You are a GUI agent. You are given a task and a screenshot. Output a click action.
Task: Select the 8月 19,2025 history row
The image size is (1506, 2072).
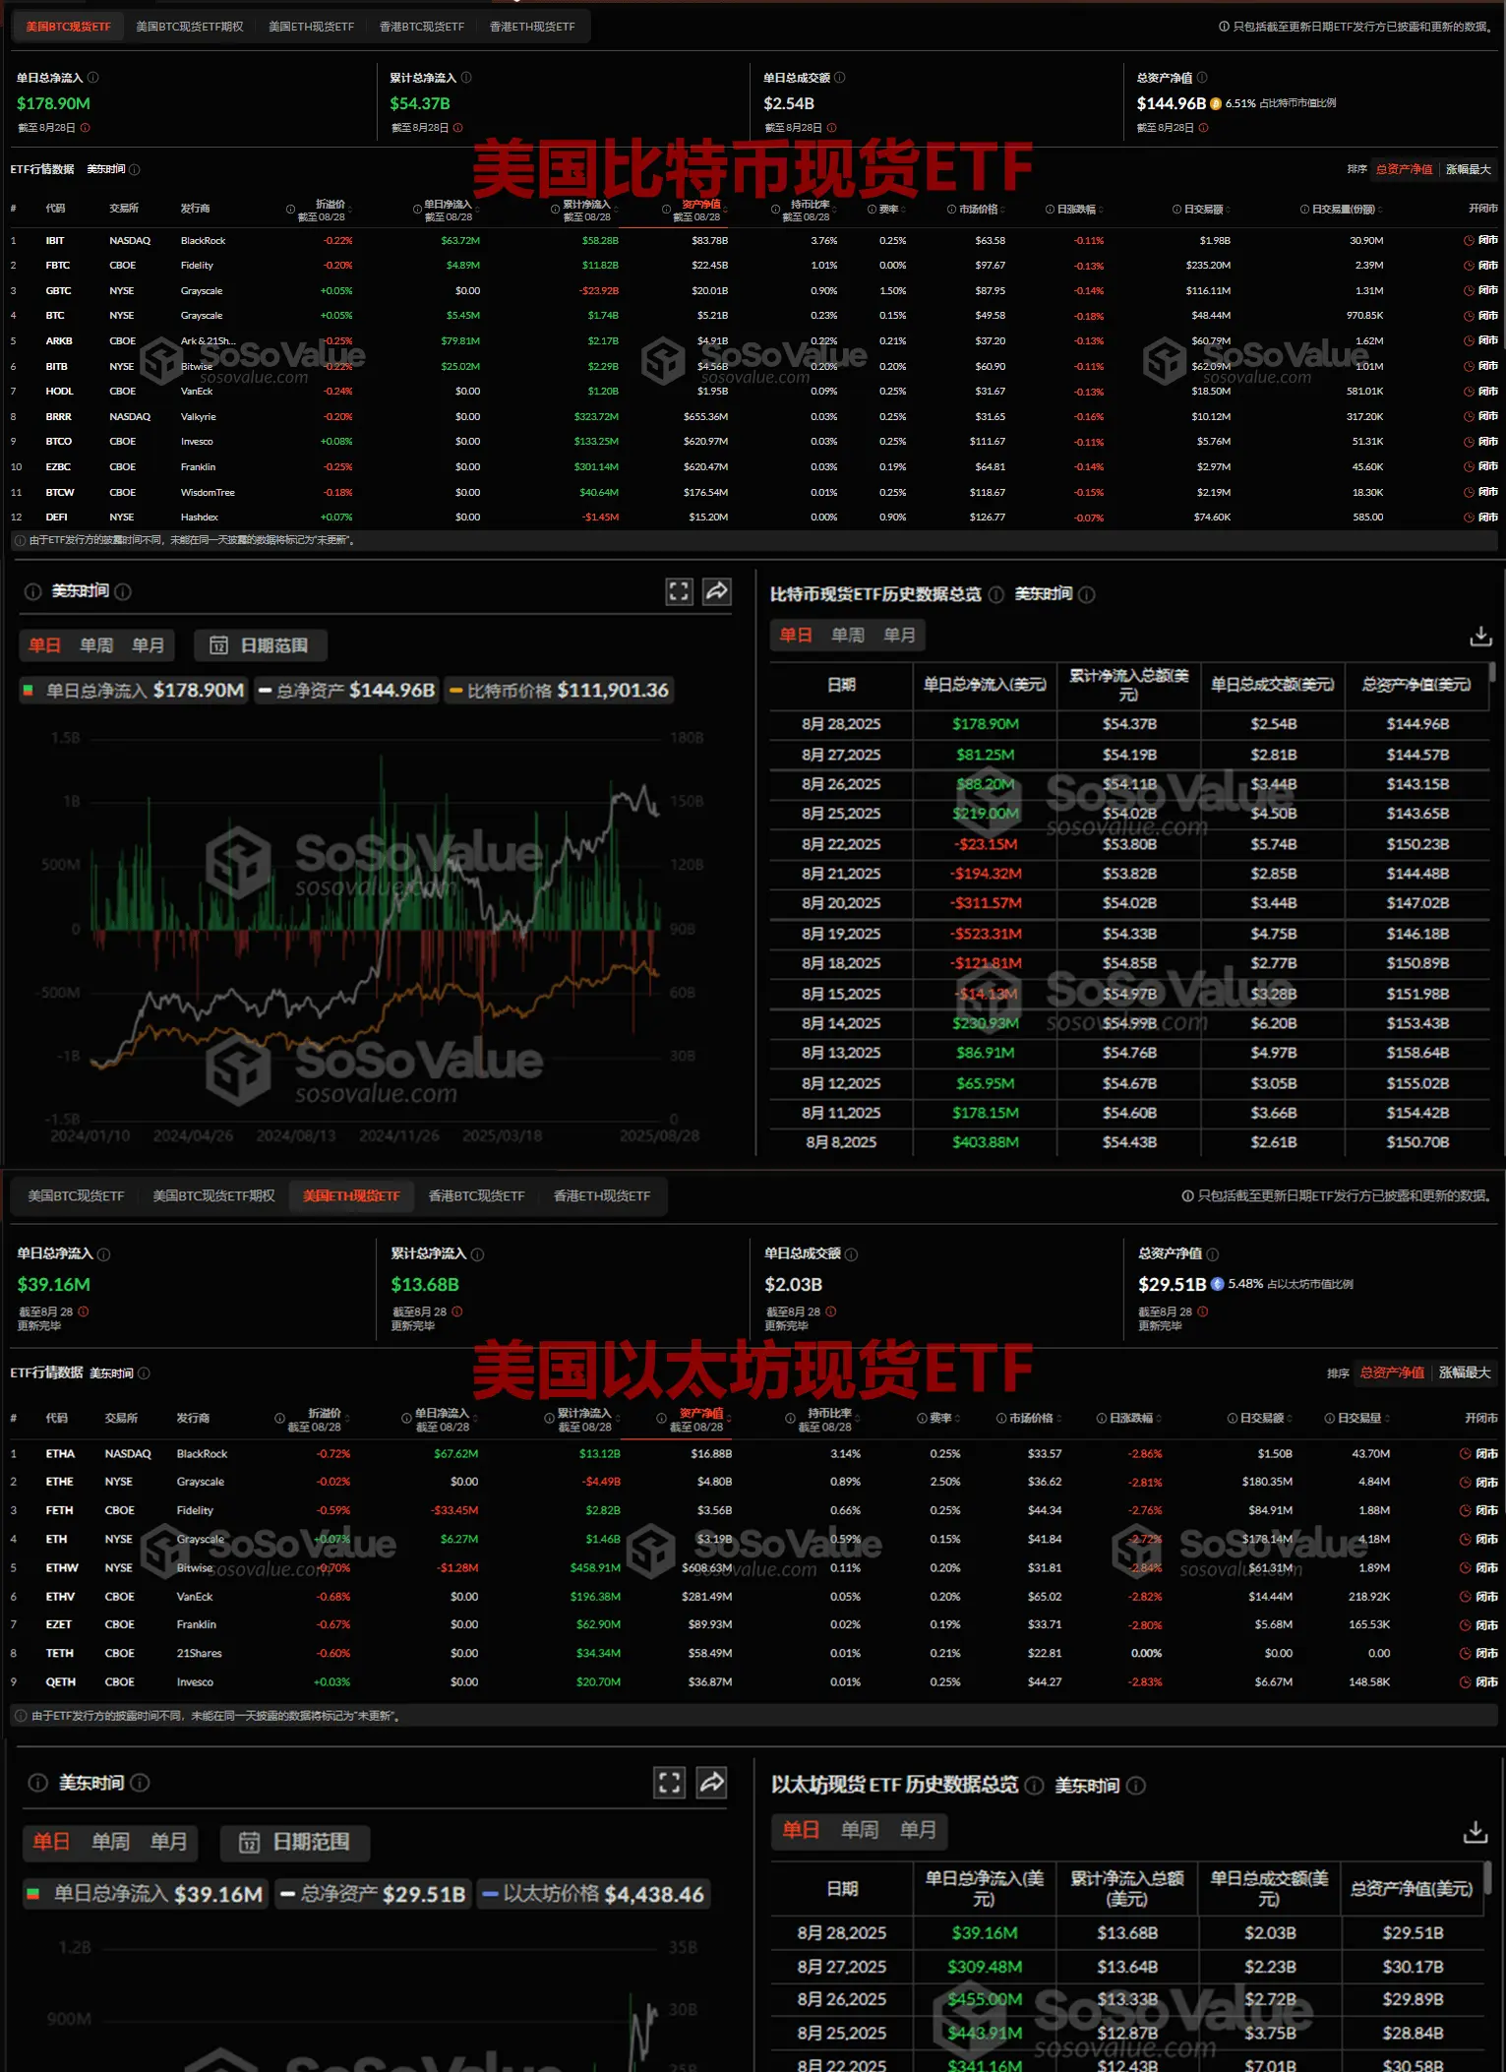tap(1129, 934)
